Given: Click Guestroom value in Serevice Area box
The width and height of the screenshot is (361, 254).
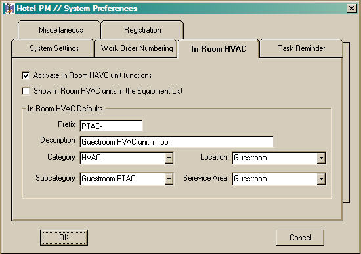Looking at the screenshot, I should click(251, 179).
